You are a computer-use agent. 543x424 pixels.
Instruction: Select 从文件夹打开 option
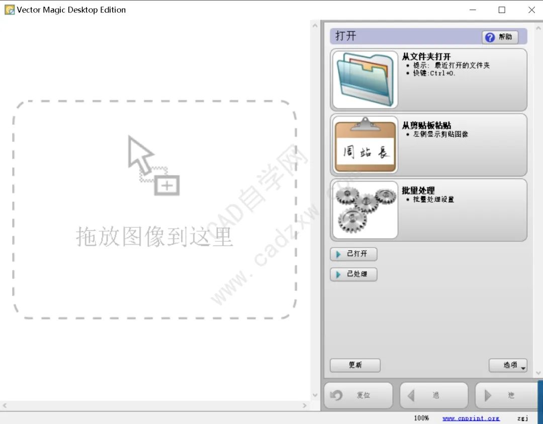pos(428,80)
